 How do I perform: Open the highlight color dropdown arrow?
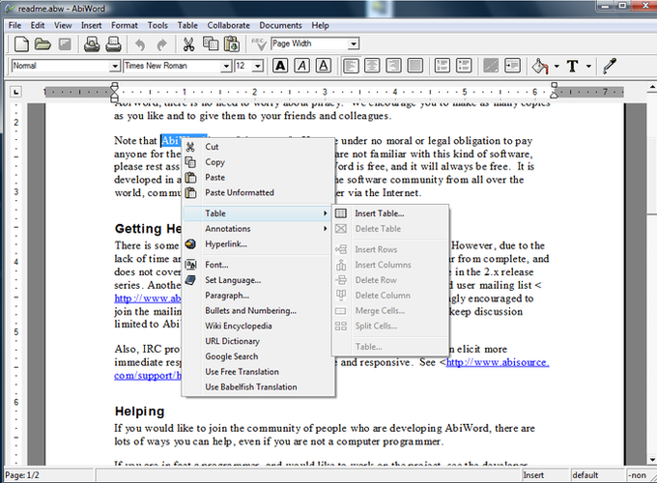pyautogui.click(x=557, y=67)
